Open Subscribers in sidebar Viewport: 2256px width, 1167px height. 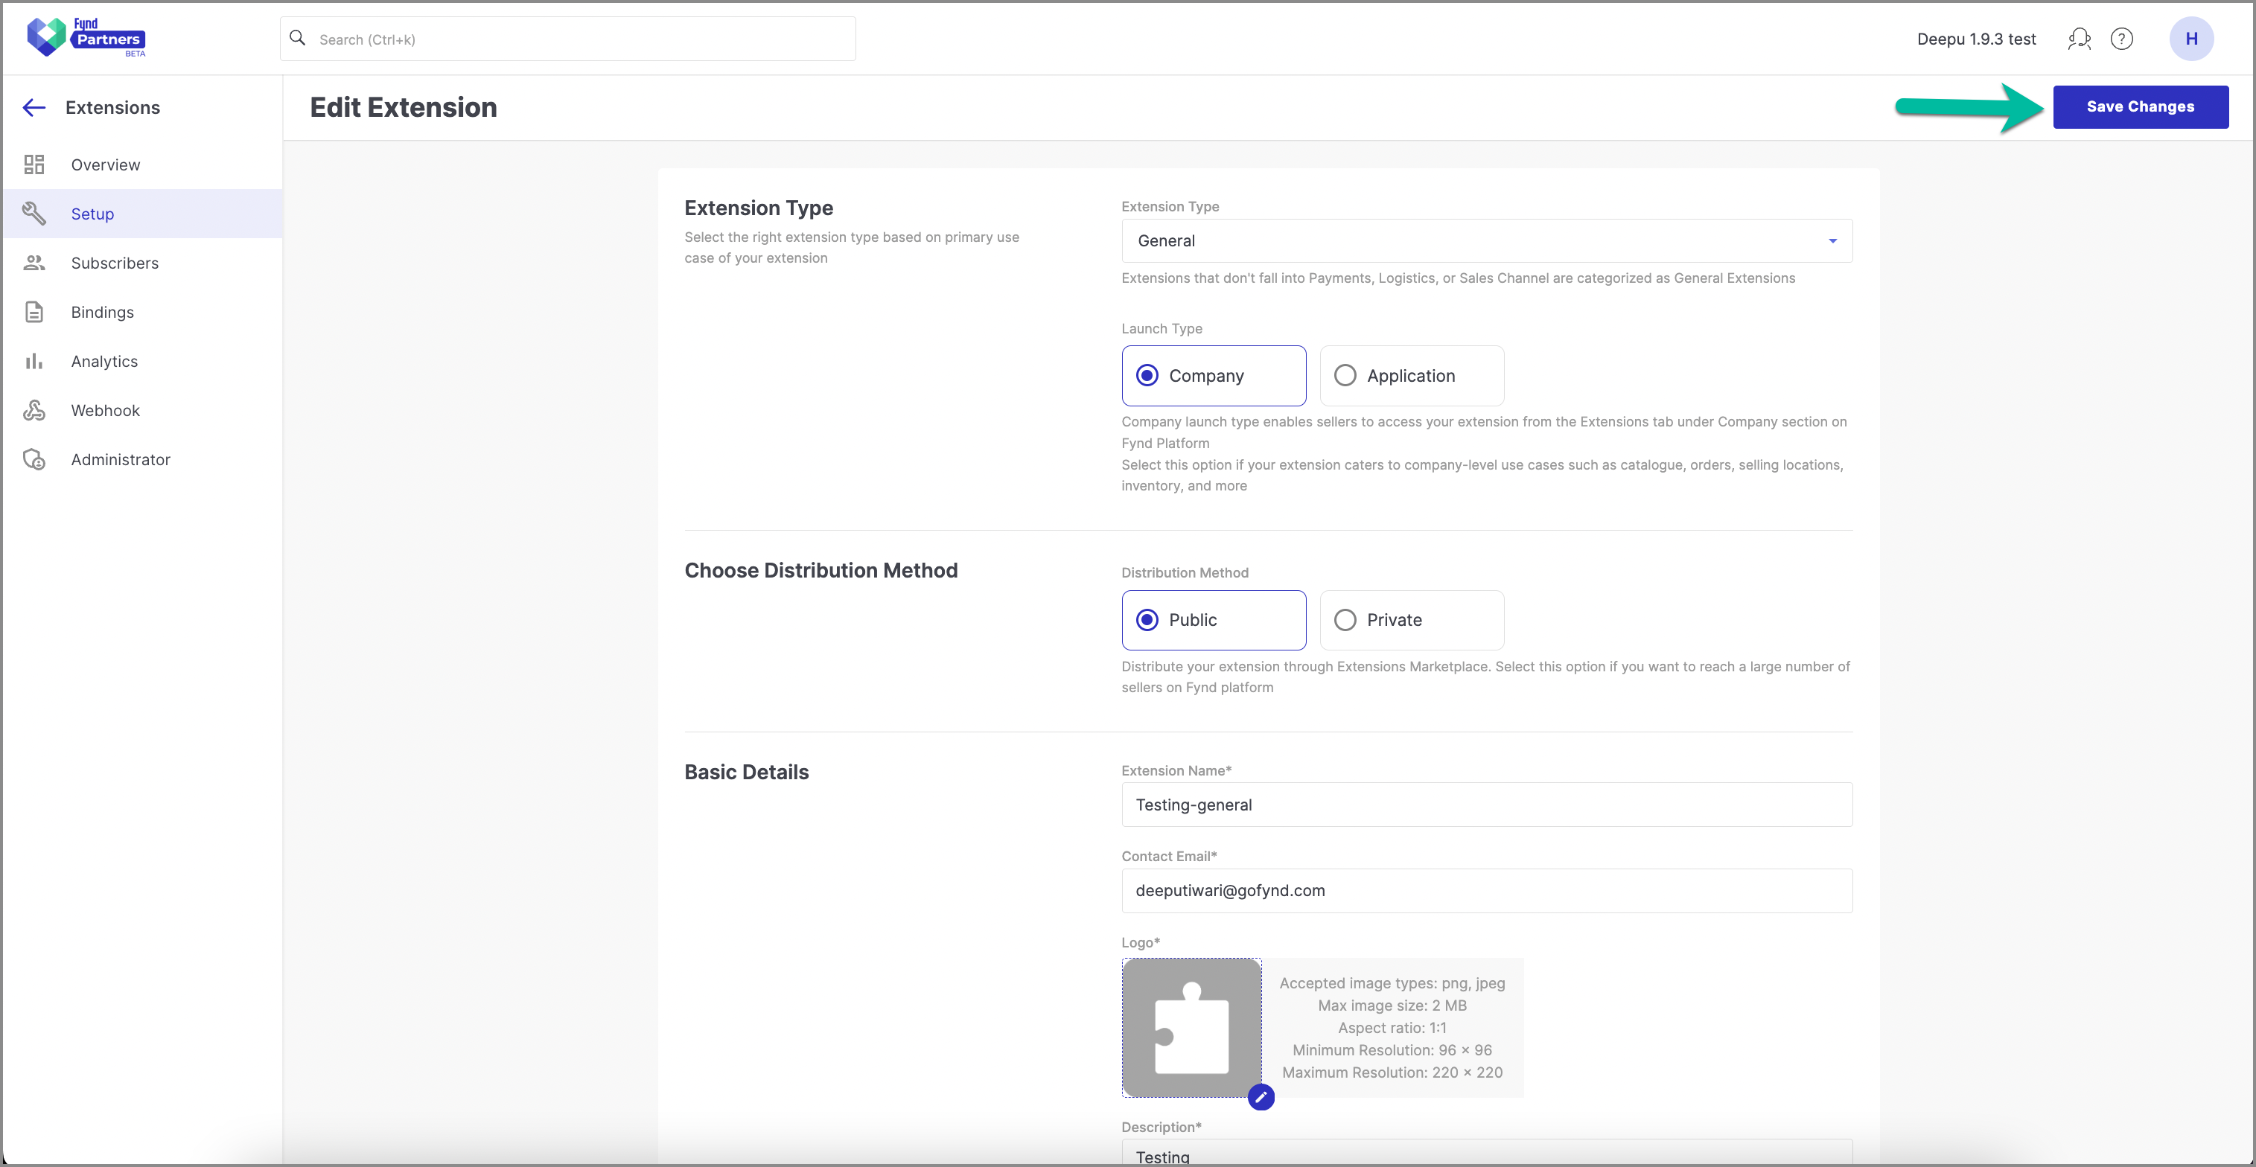point(143,263)
